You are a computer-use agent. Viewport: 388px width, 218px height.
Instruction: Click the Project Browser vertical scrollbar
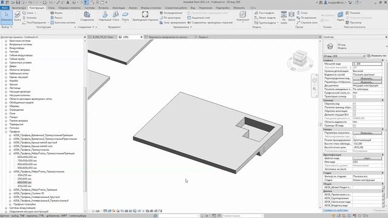pos(85,139)
